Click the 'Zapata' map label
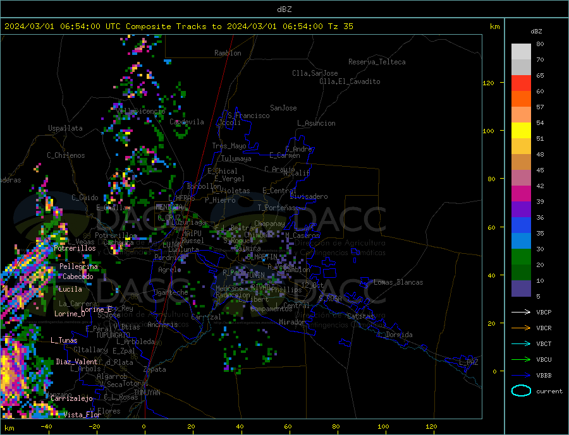This screenshot has width=569, height=435. click(155, 369)
